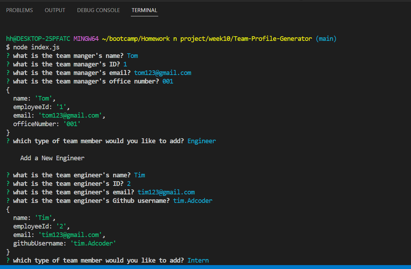Image resolution: width=411 pixels, height=269 pixels.
Task: Click the Engineer answer text
Action: (x=202, y=141)
